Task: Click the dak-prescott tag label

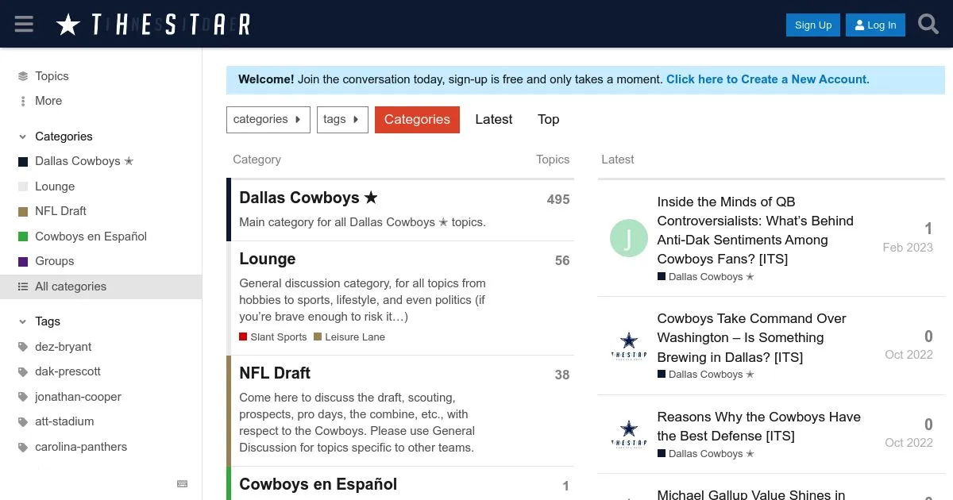Action: pos(68,371)
